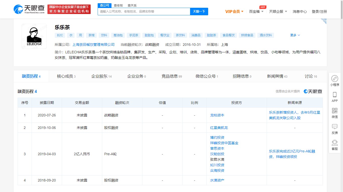Select the 查老板 search mode tab

[x=118, y=5]
